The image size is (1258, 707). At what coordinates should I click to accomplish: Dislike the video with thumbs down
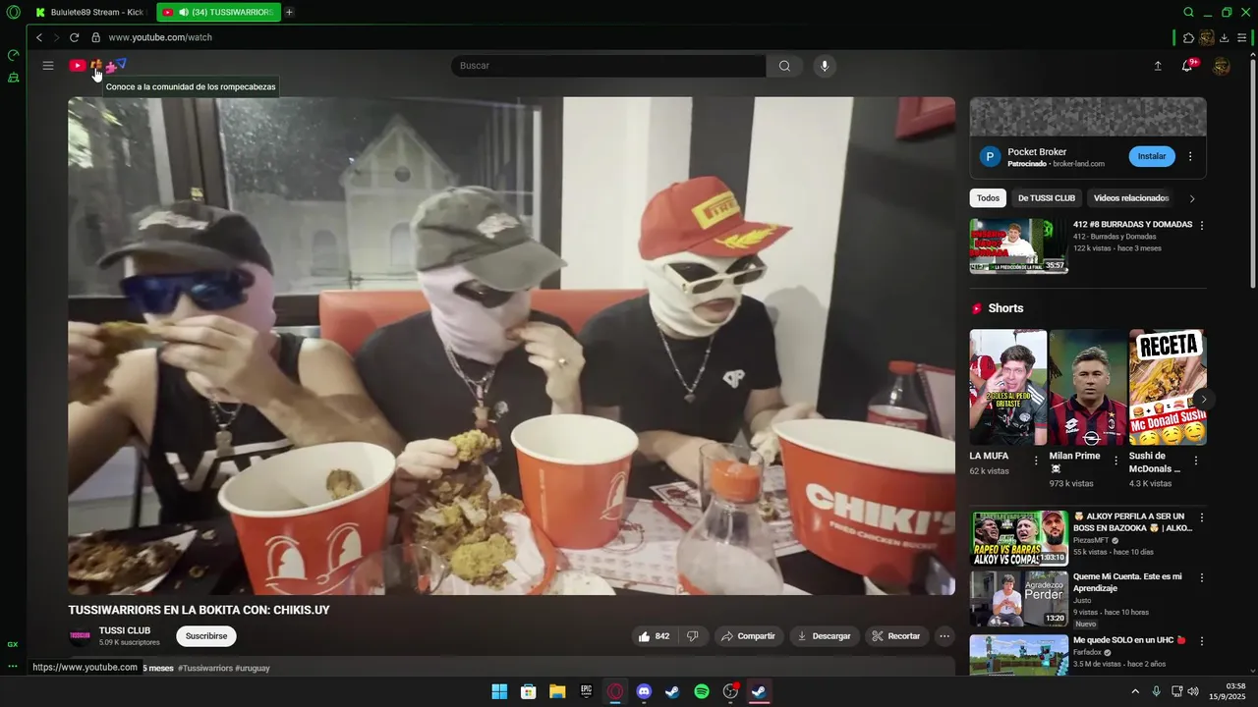(x=692, y=636)
